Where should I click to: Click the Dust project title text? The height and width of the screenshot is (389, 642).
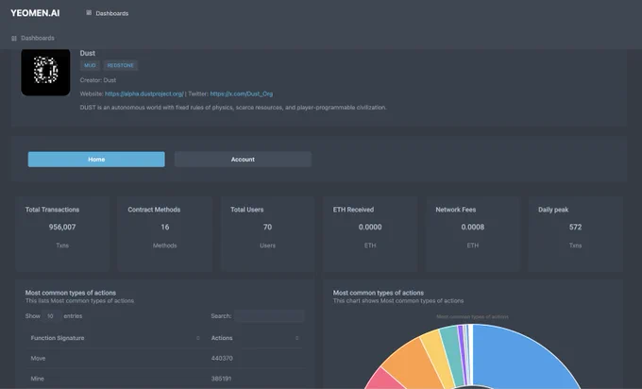pos(88,53)
